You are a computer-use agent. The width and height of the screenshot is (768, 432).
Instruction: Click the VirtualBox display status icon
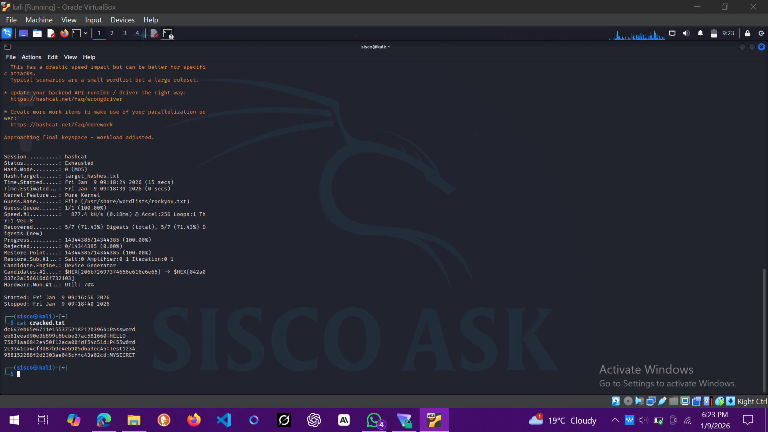click(x=685, y=401)
